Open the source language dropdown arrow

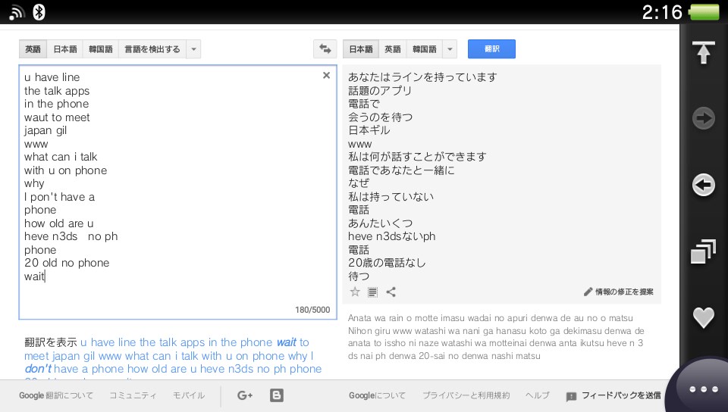(x=193, y=49)
